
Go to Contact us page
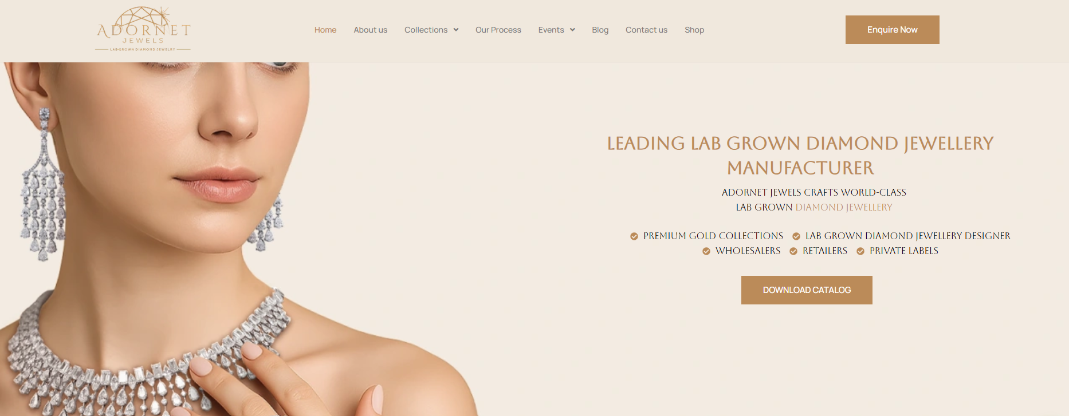point(646,30)
